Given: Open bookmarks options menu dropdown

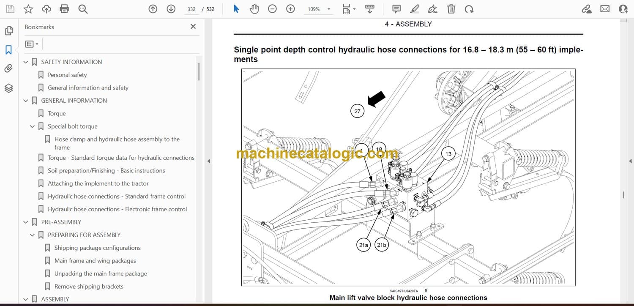Looking at the screenshot, I should click(32, 44).
